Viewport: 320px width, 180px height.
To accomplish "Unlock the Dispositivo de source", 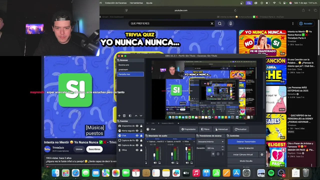I will (141, 126).
